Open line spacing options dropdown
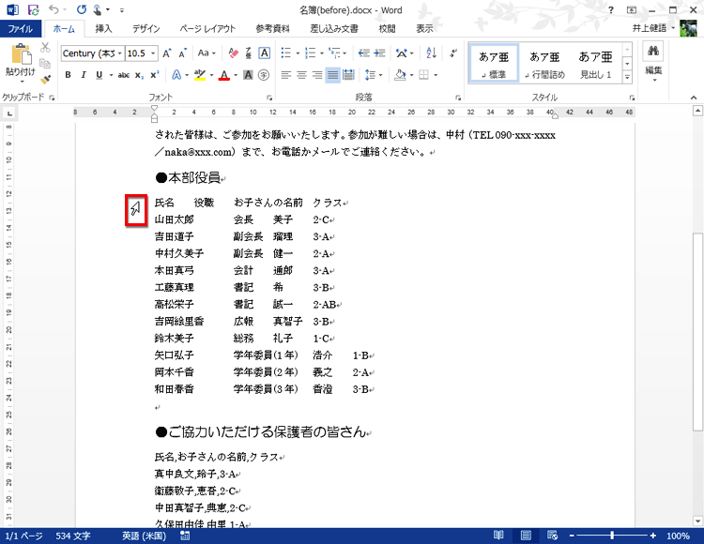Screen dimensions: 704x544 pos(381,75)
